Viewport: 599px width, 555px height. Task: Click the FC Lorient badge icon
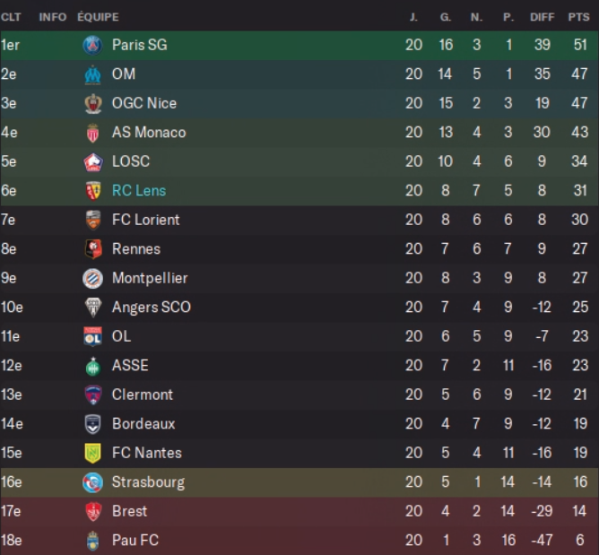click(x=92, y=220)
